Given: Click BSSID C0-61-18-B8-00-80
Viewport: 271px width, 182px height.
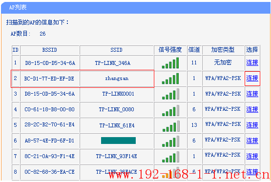Looking at the screenshot, I should click(50, 109).
